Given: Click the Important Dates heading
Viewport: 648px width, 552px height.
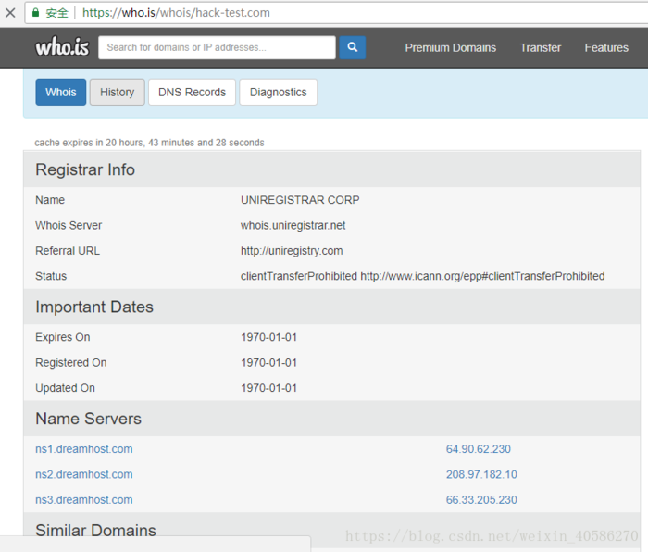Looking at the screenshot, I should (94, 307).
